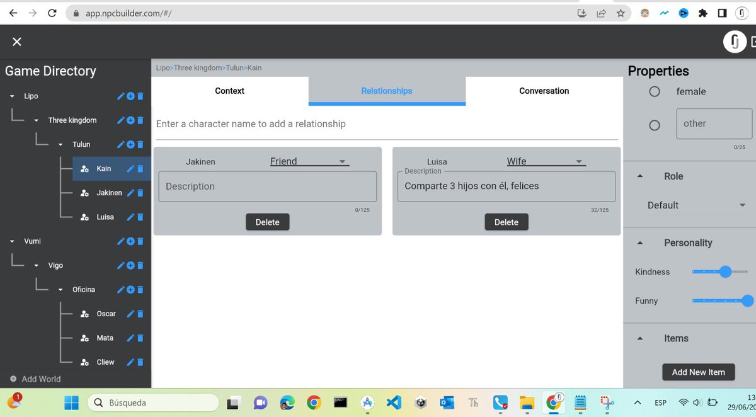Delete the Jakinen character
The height and width of the screenshot is (417, 756).
(140, 193)
